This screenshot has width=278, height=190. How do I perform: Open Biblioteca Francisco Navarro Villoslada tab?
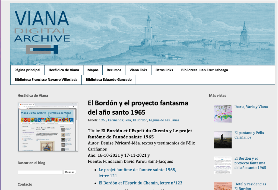46,80
